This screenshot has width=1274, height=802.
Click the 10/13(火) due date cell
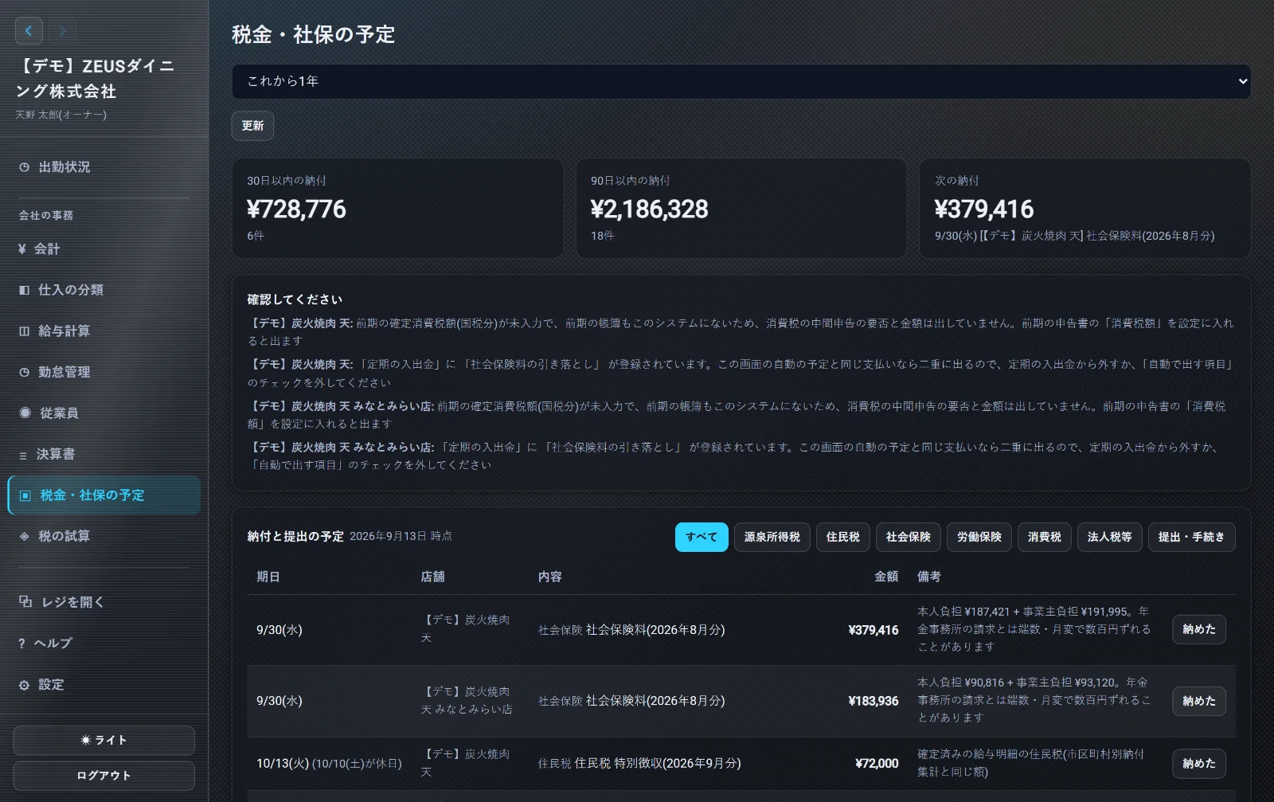point(329,763)
